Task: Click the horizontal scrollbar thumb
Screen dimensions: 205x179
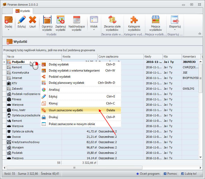Action: (x=75, y=168)
